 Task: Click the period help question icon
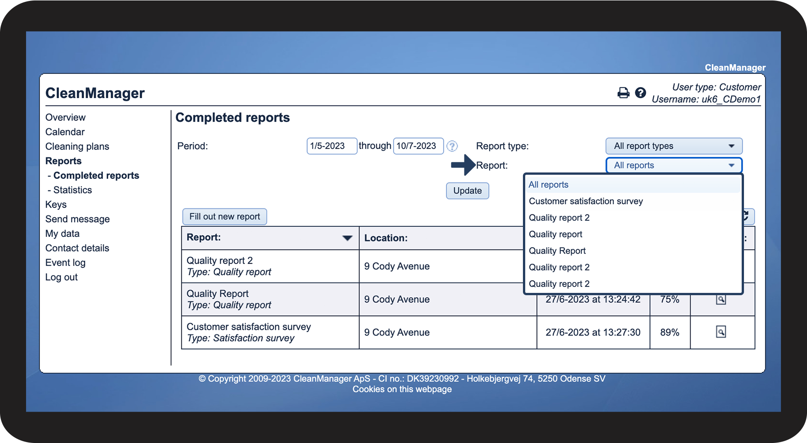coord(452,146)
